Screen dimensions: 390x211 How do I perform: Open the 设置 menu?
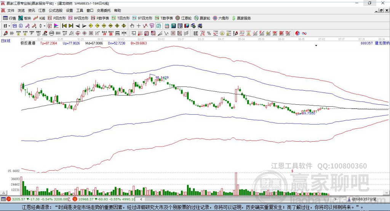[x=69, y=10]
